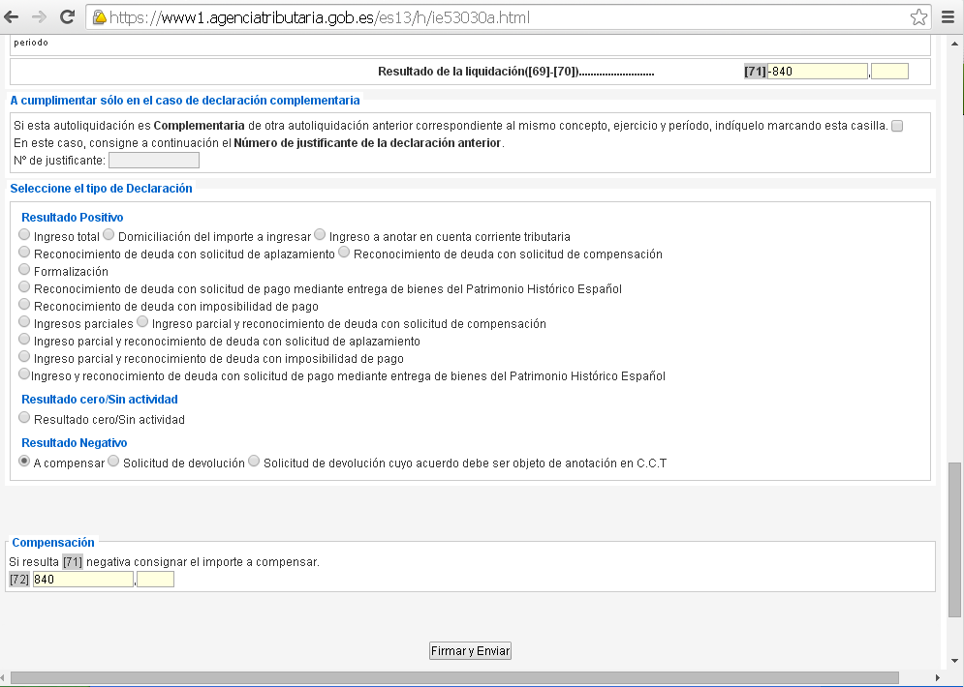The height and width of the screenshot is (687, 964).
Task: Select Solicitud de devolución con anotación en C.C.T
Action: (254, 462)
